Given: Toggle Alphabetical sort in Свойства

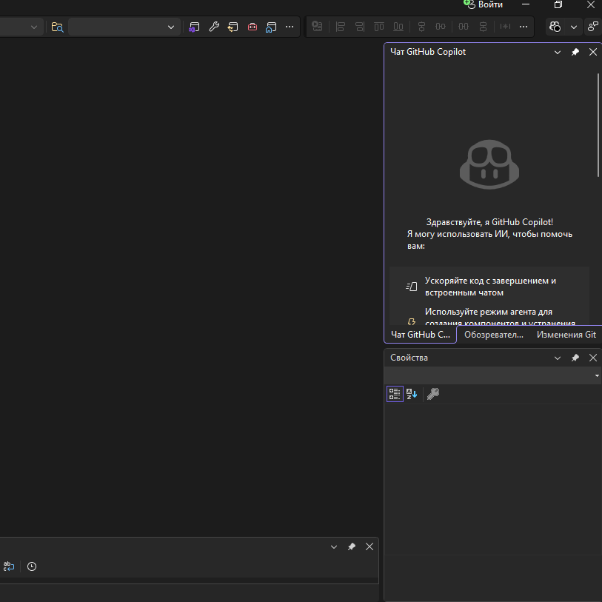Looking at the screenshot, I should tap(412, 394).
